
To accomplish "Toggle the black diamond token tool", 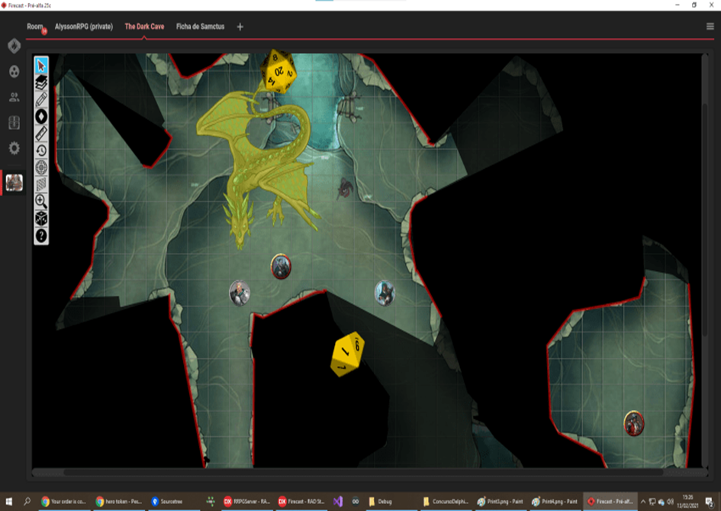I will point(41,116).
